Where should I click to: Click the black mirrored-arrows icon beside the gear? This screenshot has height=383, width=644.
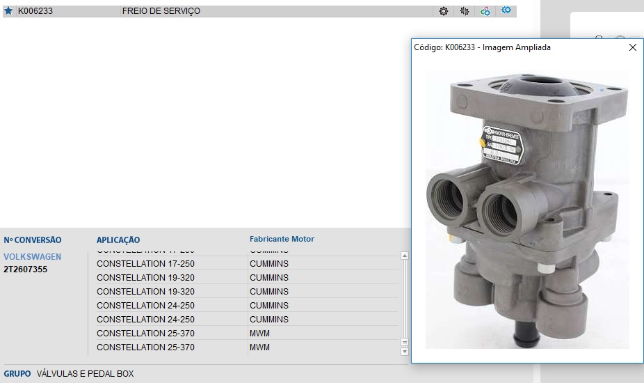pos(465,11)
